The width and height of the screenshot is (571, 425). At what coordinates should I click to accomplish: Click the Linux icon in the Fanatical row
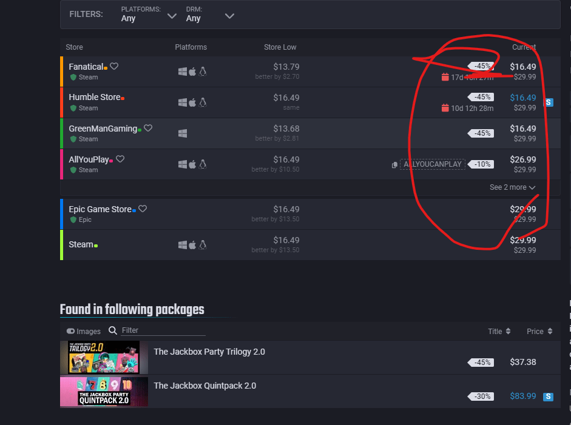(x=203, y=72)
